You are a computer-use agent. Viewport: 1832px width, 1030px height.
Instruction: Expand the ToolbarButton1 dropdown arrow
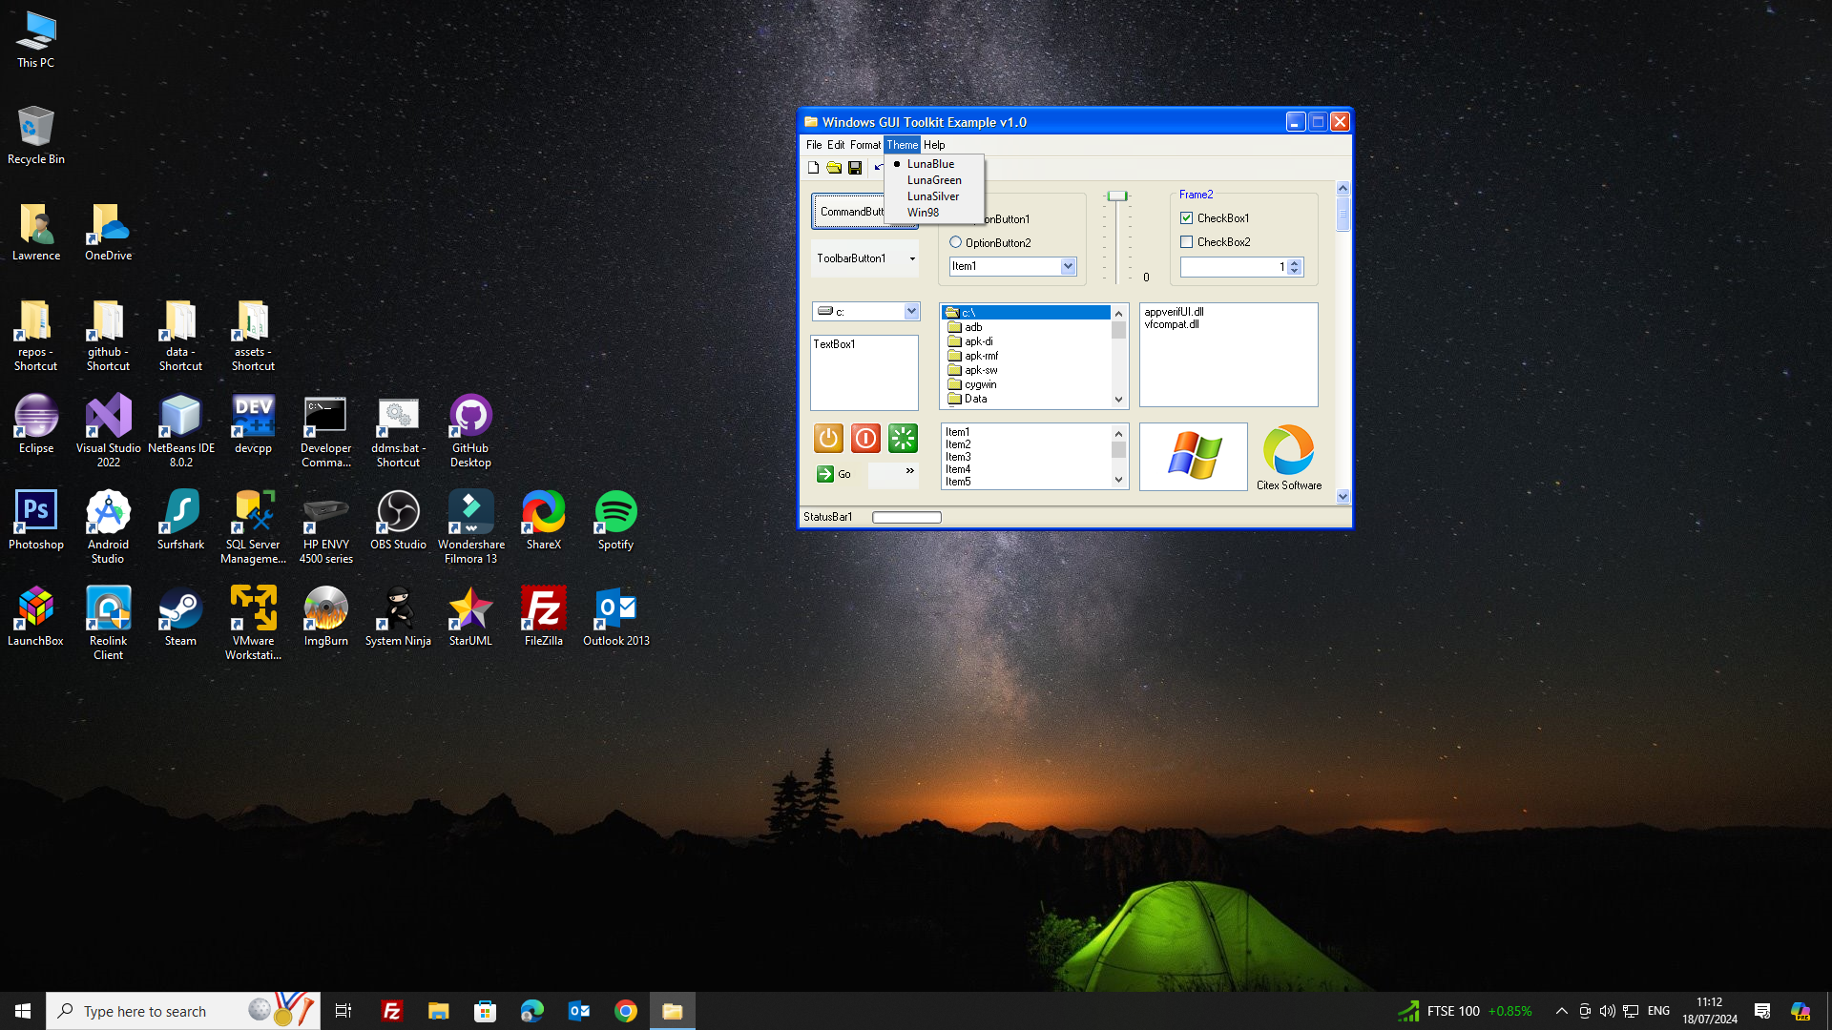pyautogui.click(x=912, y=259)
